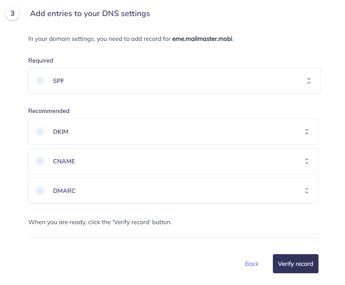Click the step 3 number badge
The width and height of the screenshot is (345, 285).
coord(12,13)
